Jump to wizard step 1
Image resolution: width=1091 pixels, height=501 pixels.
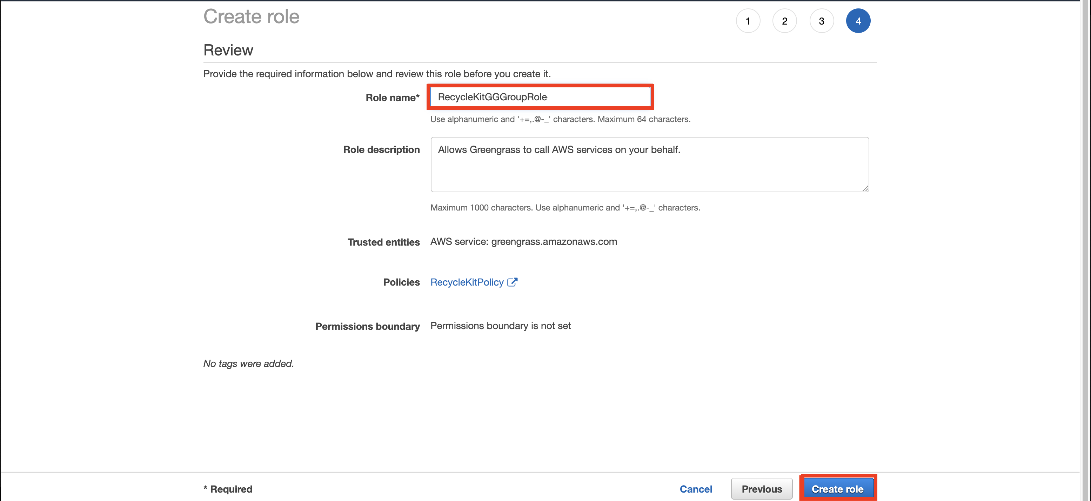pos(748,21)
